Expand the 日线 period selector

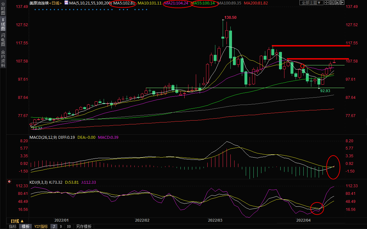tap(17, 221)
